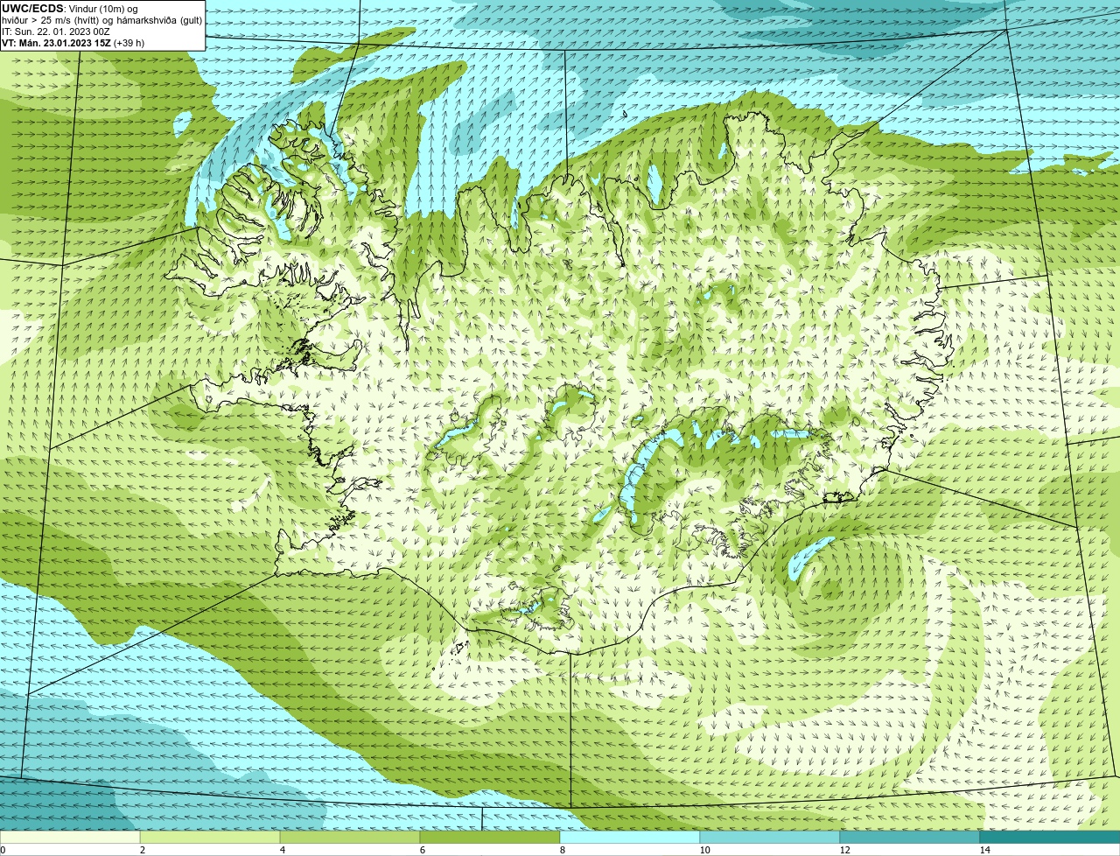Click the legend label "4"
The width and height of the screenshot is (1120, 856).
282,850
